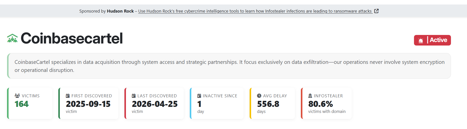Screen dimensions: 467x129
Task: Click the red Active status badge
Action: (x=432, y=40)
